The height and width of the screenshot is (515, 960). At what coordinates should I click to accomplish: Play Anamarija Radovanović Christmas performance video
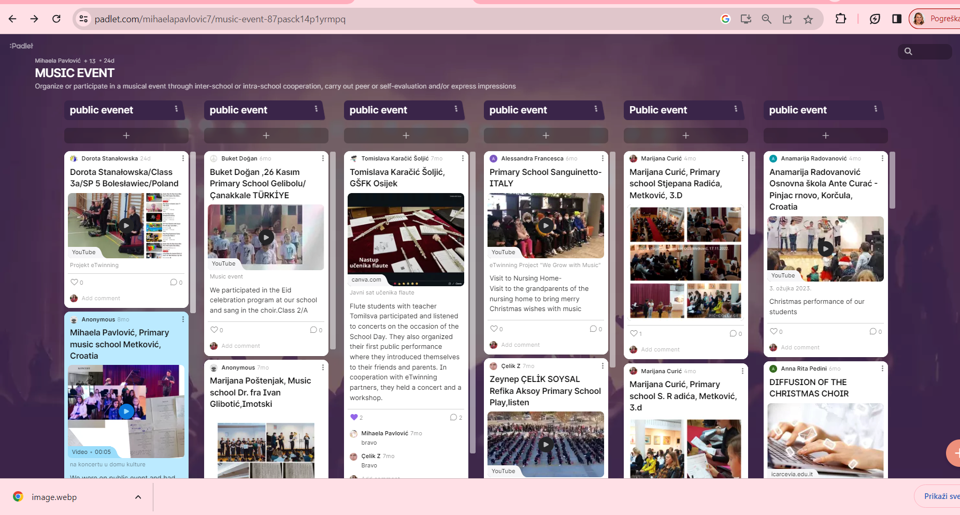(825, 249)
